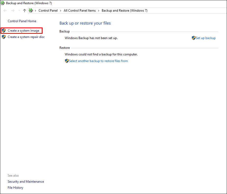Click Set up backup link
The image size is (227, 194).
206,38
